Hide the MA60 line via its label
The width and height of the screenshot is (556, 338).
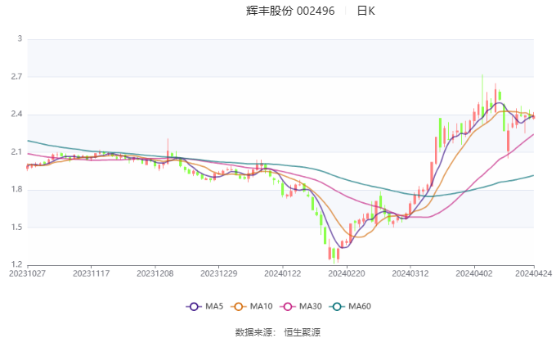coord(360,306)
